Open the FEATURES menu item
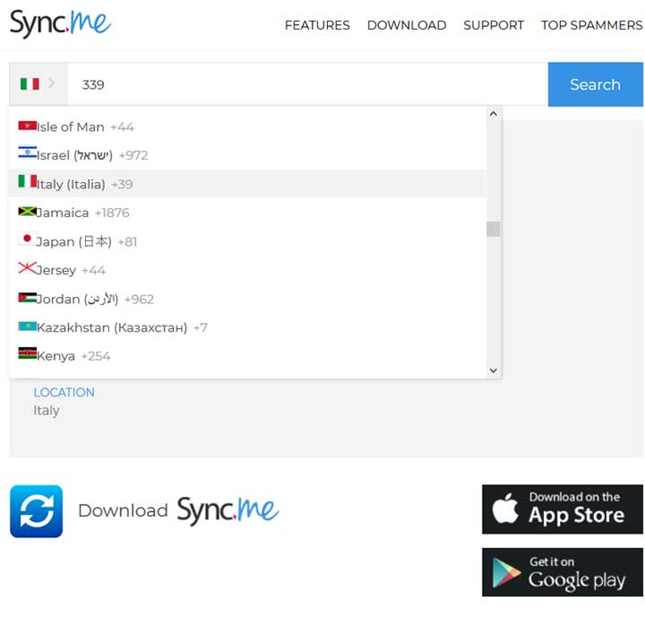This screenshot has height=618, width=645. pos(317,25)
